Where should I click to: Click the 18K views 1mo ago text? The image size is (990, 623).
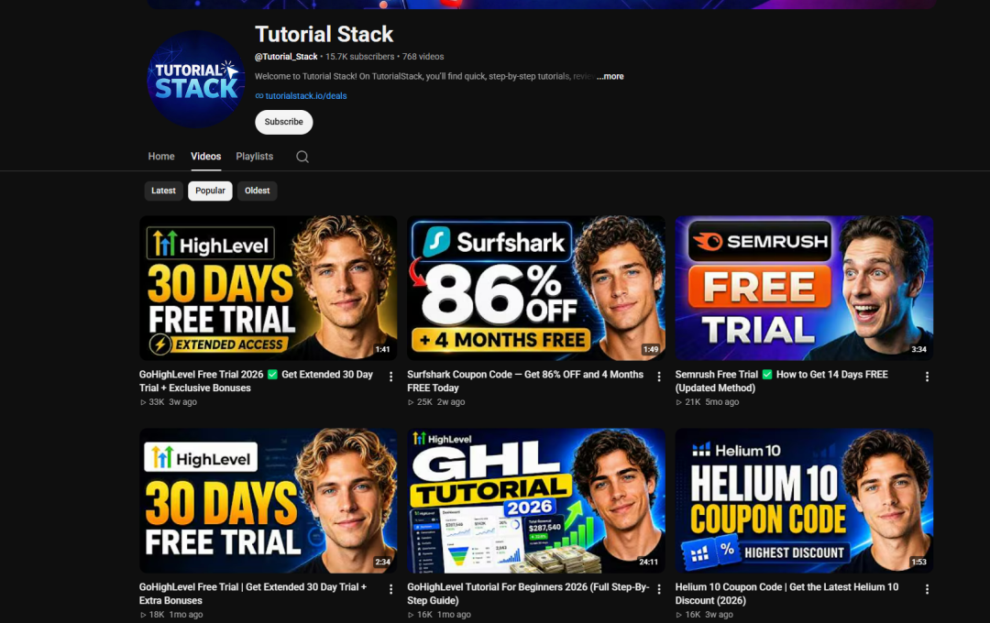pos(171,615)
